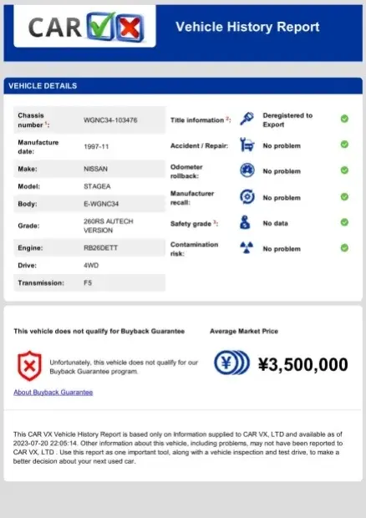Screen dimensions: 366x518
Task: Open the About Buyback Guarantee link
Action: 53,392
